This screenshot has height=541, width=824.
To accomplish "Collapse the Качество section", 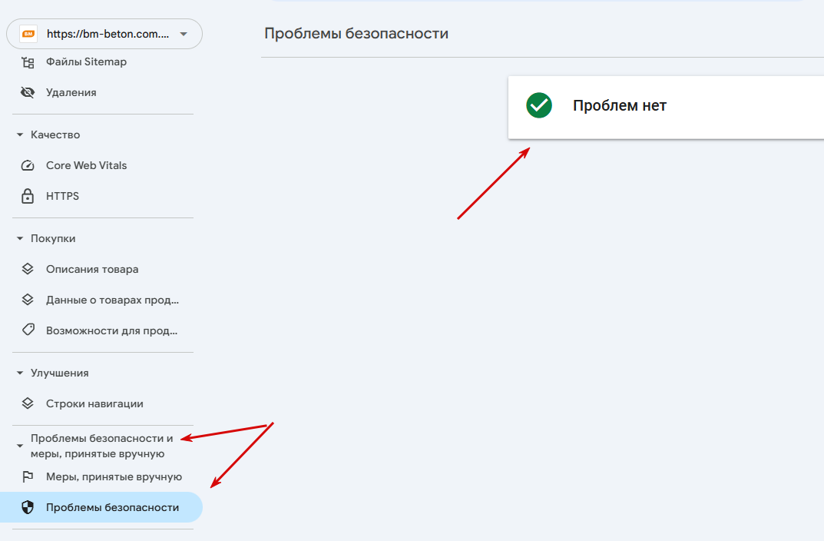I will 20,135.
